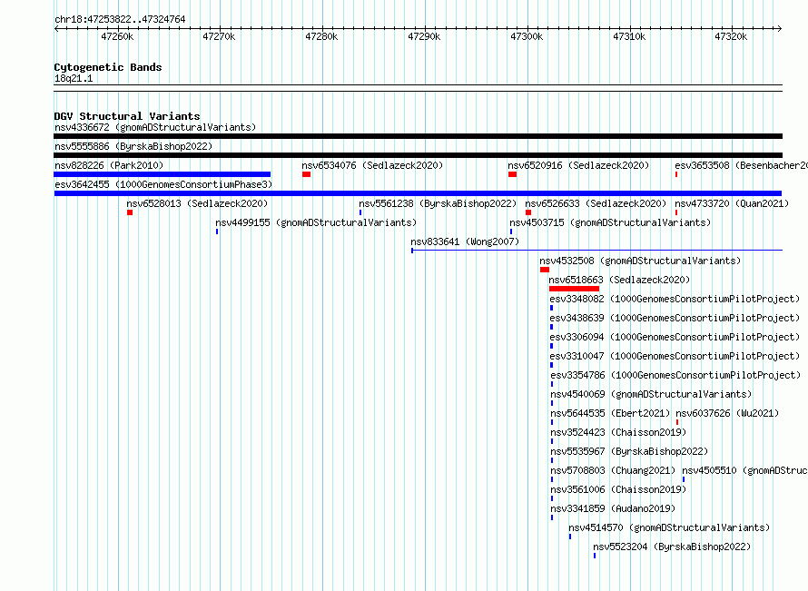
Task: Open the nsv5523204 (ByrskaBishop2022) label
Action: coord(672,547)
